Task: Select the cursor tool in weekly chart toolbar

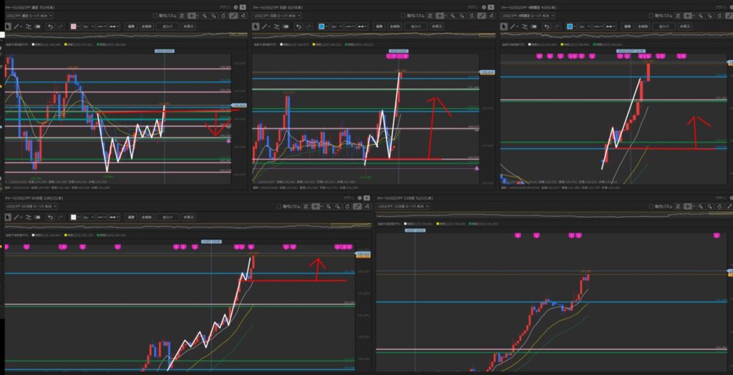Action: [9, 26]
